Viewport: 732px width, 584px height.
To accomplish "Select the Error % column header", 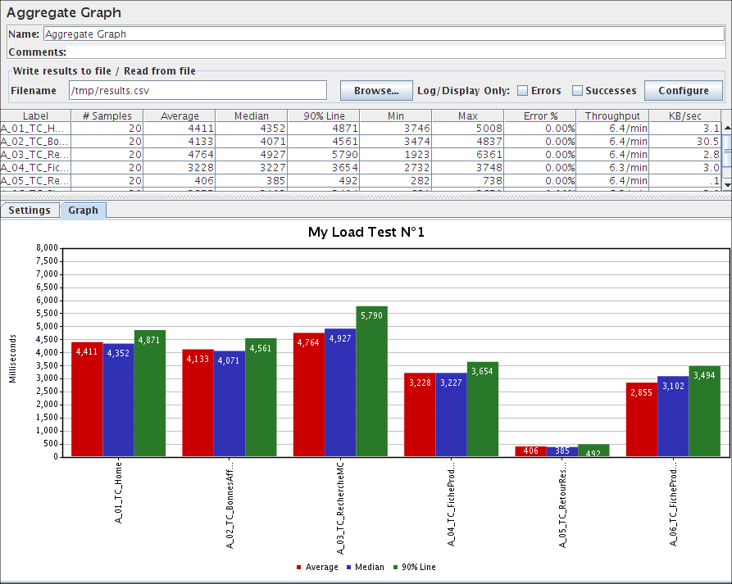I will pyautogui.click(x=540, y=116).
